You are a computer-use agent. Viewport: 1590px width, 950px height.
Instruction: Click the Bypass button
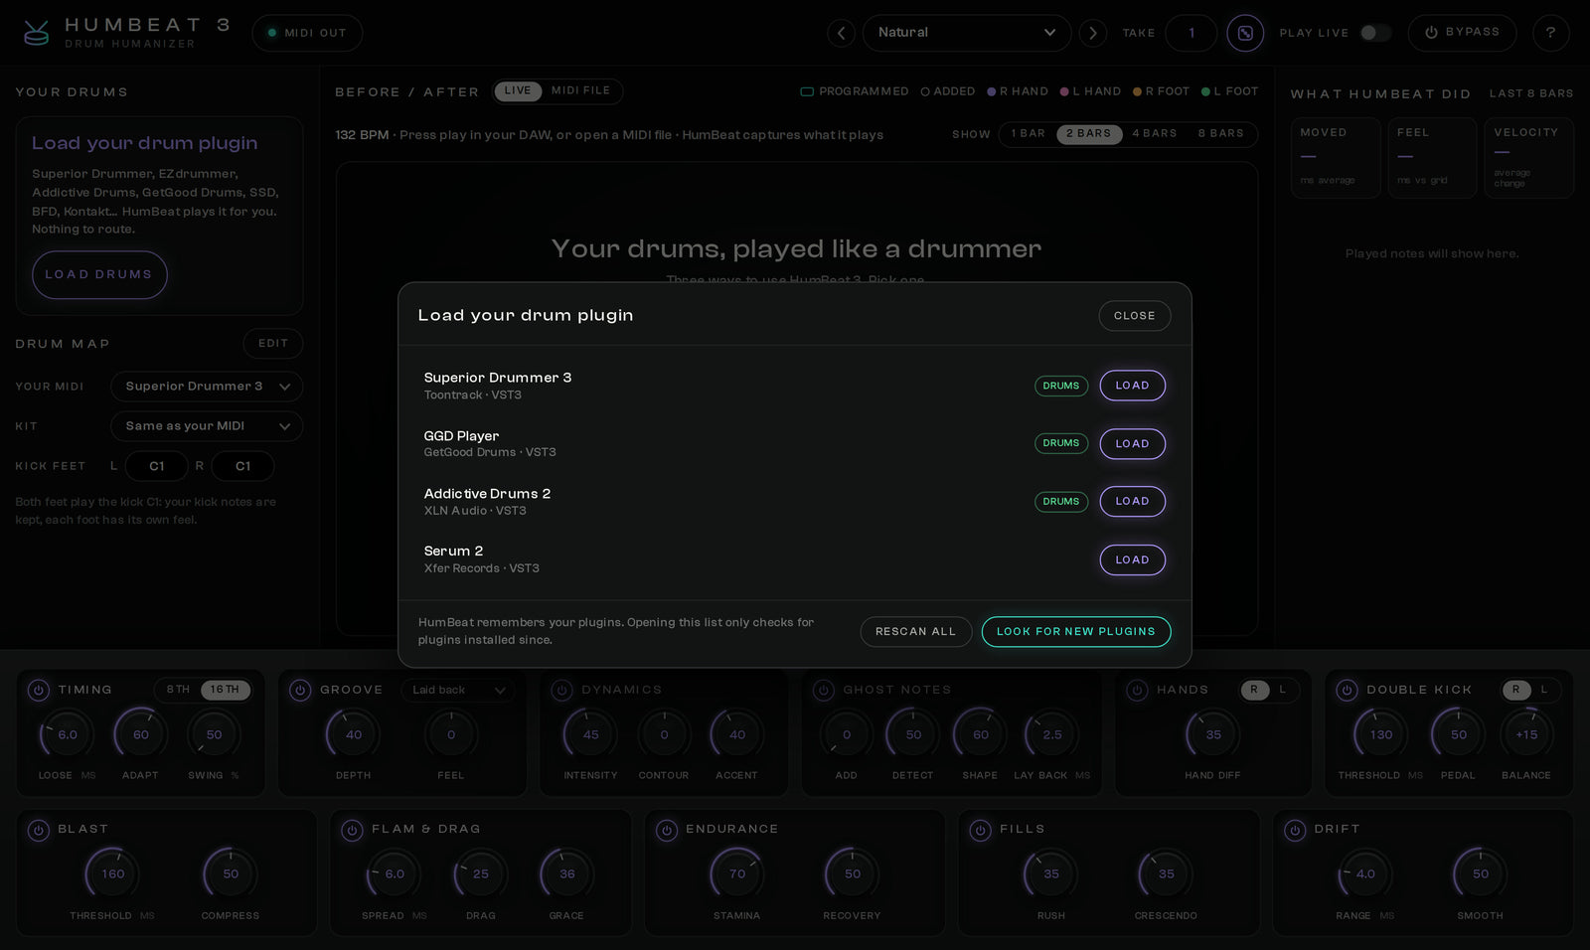point(1462,33)
